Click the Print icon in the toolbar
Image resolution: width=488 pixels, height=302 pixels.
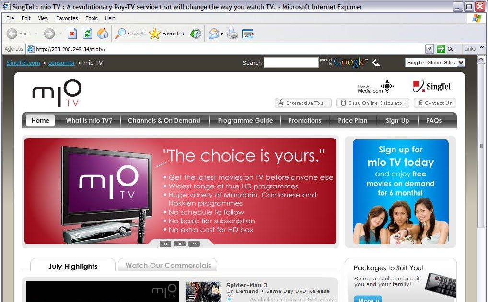232,34
